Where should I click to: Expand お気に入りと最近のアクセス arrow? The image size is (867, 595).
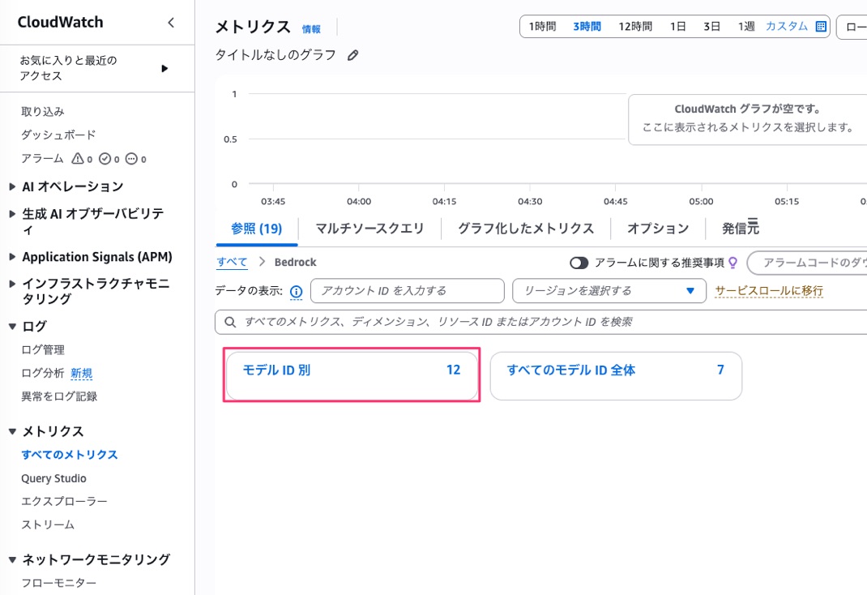[164, 69]
